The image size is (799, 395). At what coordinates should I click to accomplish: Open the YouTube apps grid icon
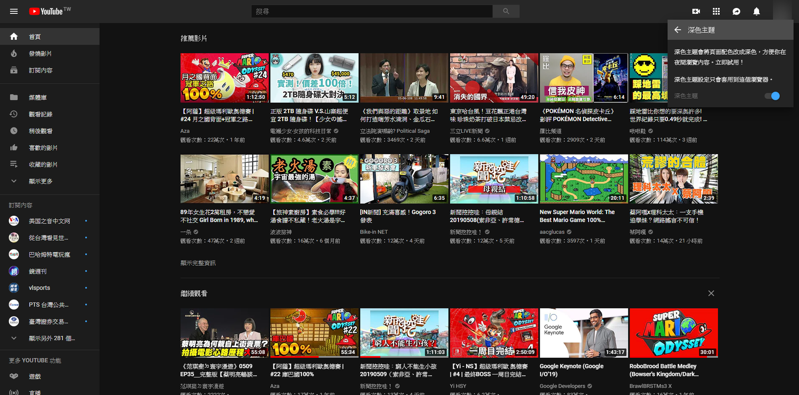(x=716, y=11)
